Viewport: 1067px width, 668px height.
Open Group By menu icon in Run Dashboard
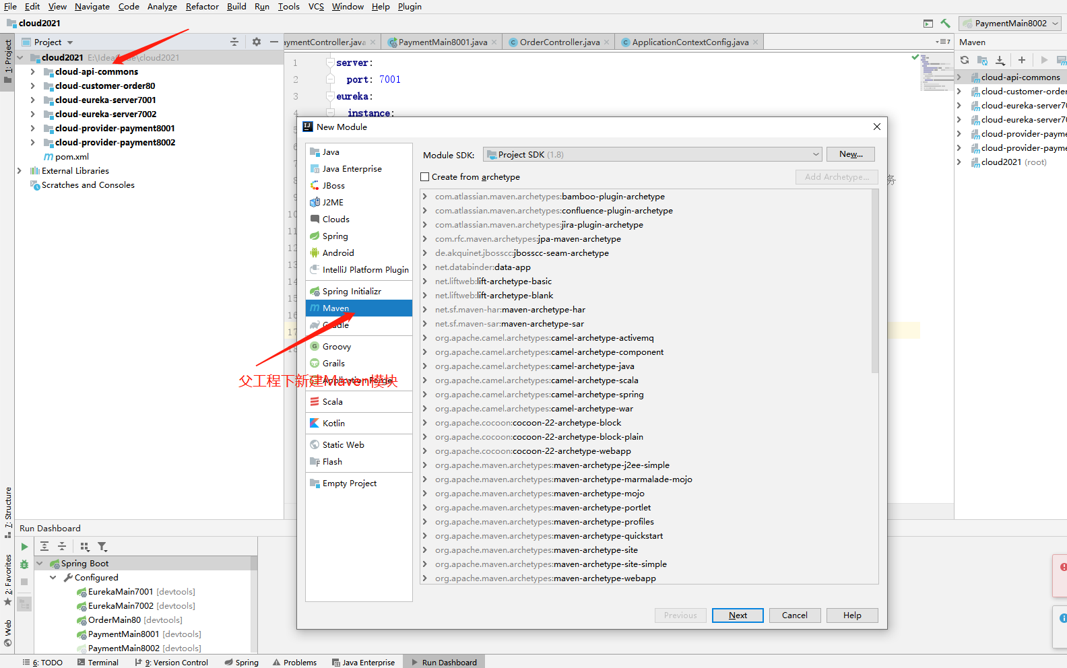pyautogui.click(x=85, y=546)
